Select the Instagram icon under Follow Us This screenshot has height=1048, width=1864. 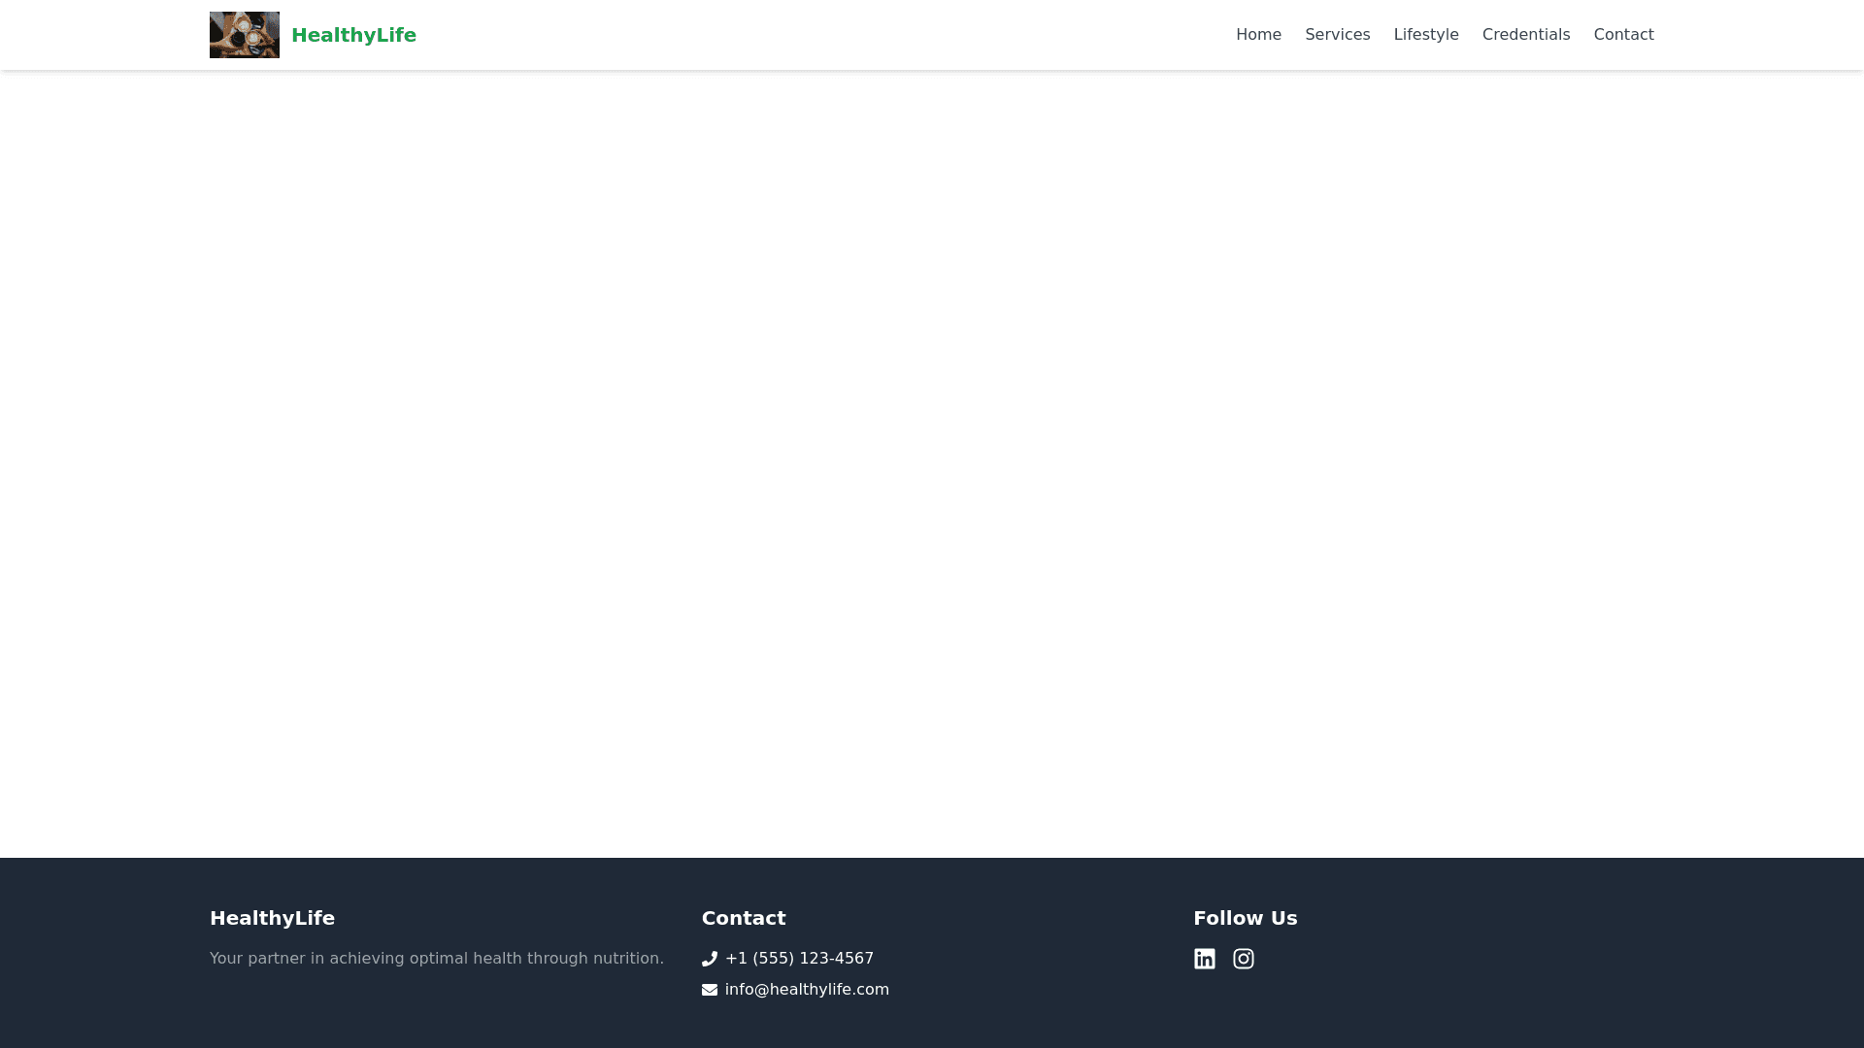(1244, 958)
